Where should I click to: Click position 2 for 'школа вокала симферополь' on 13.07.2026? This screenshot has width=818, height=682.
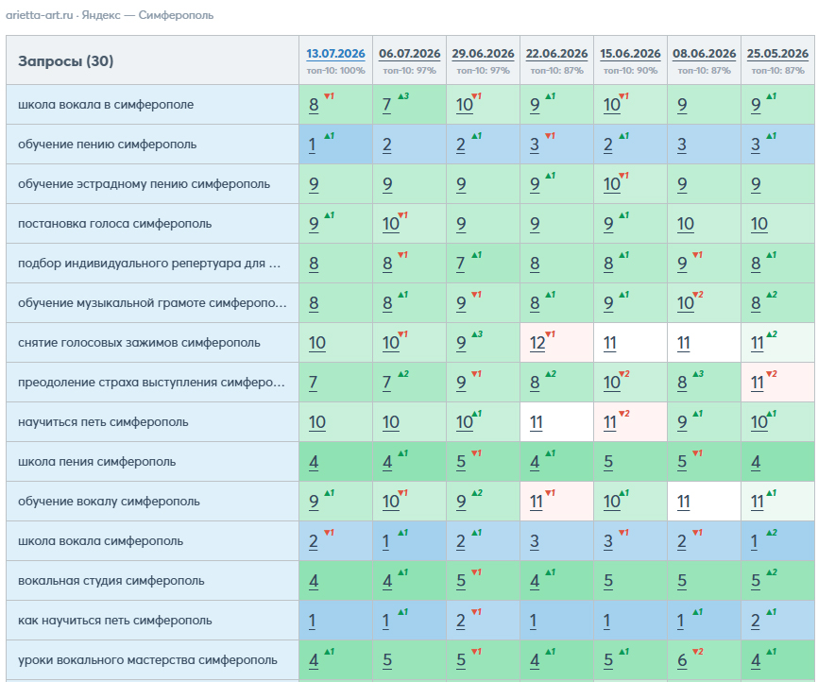(313, 541)
